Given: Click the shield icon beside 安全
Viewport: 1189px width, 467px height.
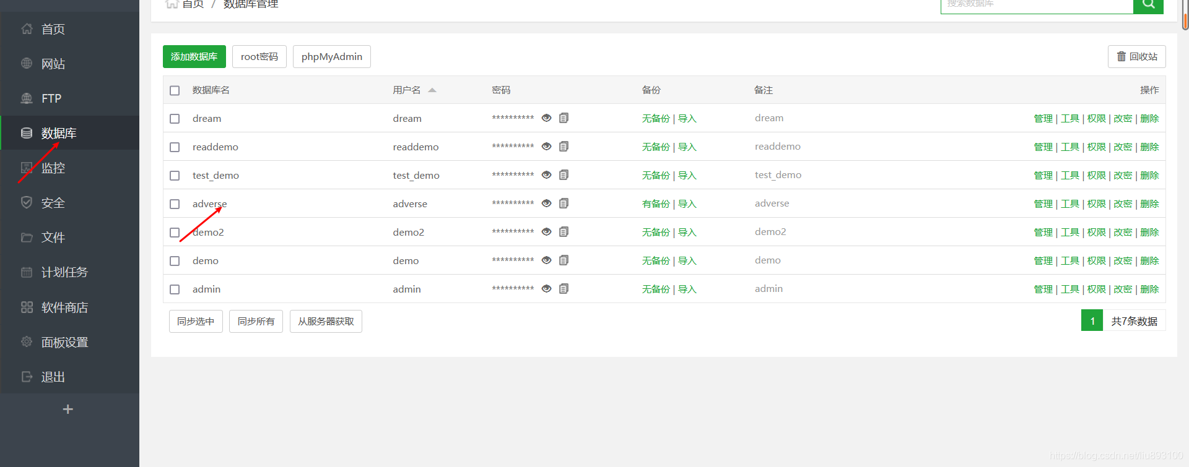Looking at the screenshot, I should coord(27,202).
